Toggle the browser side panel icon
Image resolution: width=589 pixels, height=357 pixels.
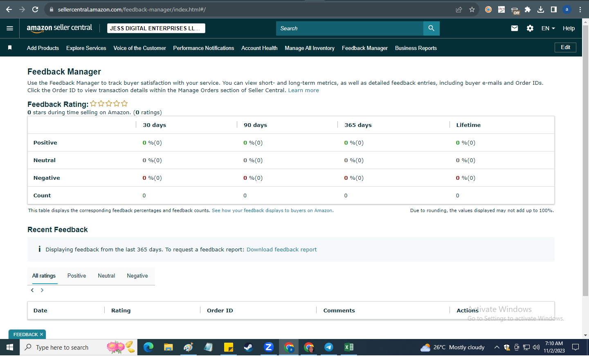[554, 9]
